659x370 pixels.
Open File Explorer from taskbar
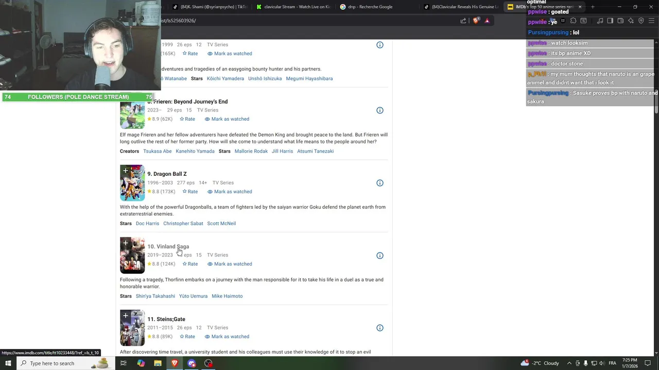158,363
